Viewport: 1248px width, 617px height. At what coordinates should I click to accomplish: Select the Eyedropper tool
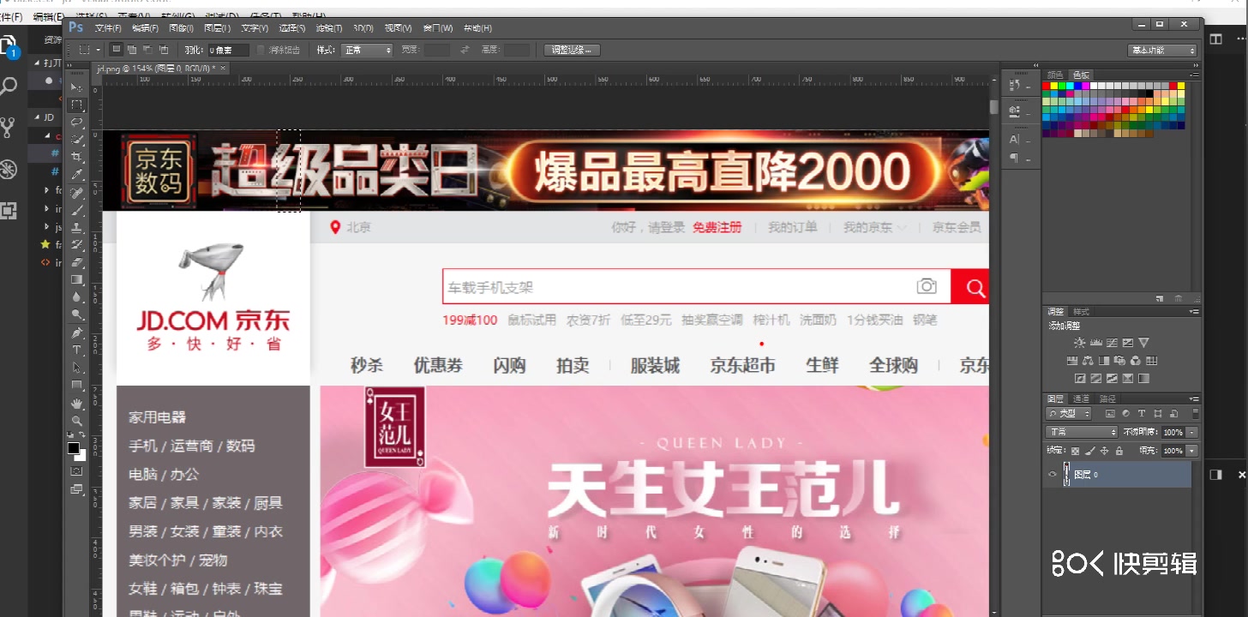77,175
